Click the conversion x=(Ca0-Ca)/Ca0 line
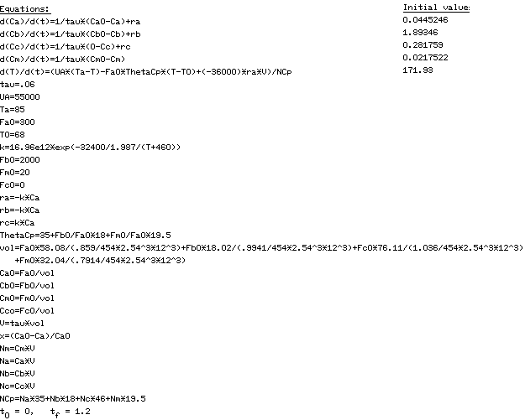This screenshot has width=525, height=420. coord(34,336)
